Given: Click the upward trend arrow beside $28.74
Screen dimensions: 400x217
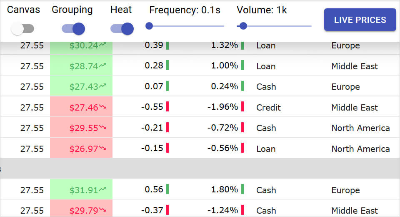Looking at the screenshot, I should 103,66.
